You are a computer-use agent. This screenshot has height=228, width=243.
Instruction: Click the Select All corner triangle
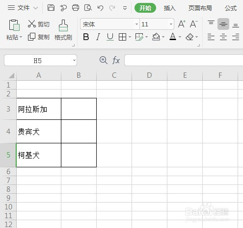(x=11, y=76)
